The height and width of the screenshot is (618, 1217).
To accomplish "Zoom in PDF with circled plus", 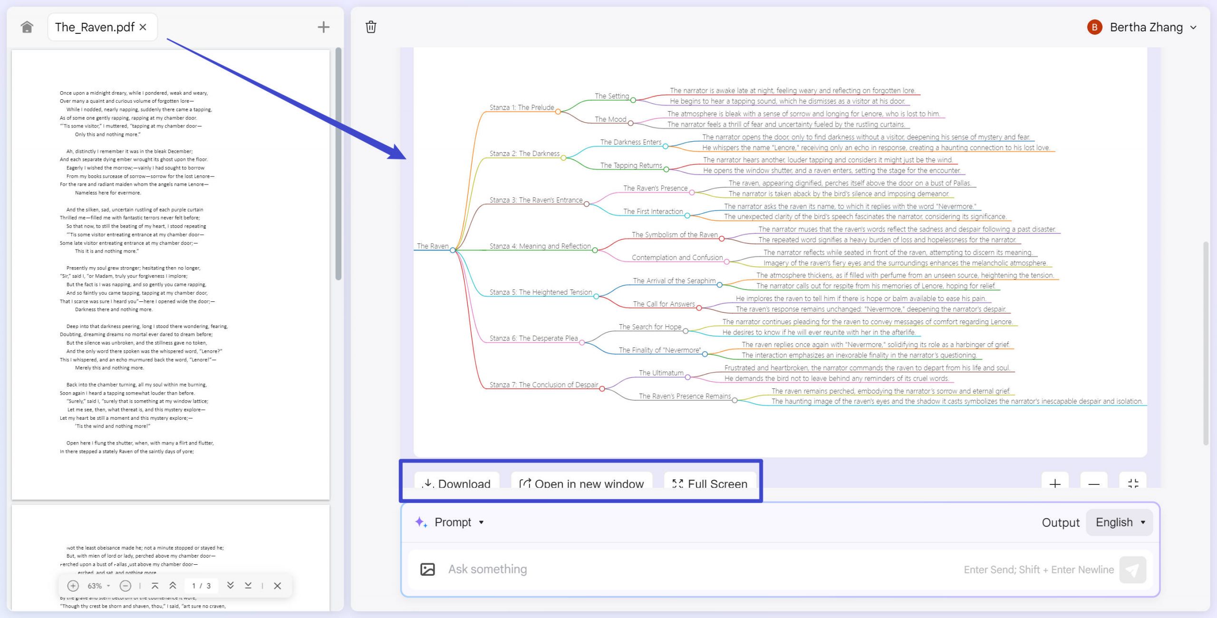I will [x=73, y=586].
